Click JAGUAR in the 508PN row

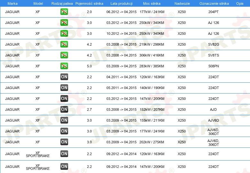point(12,66)
